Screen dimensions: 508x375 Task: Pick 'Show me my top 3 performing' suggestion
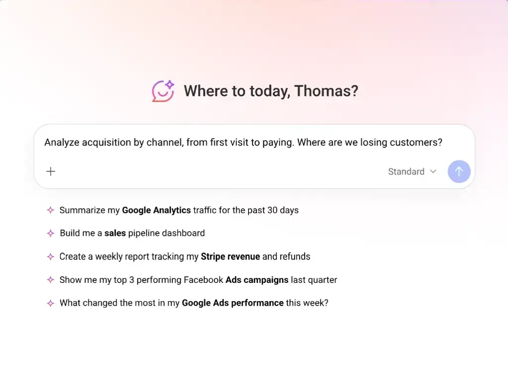pos(198,280)
